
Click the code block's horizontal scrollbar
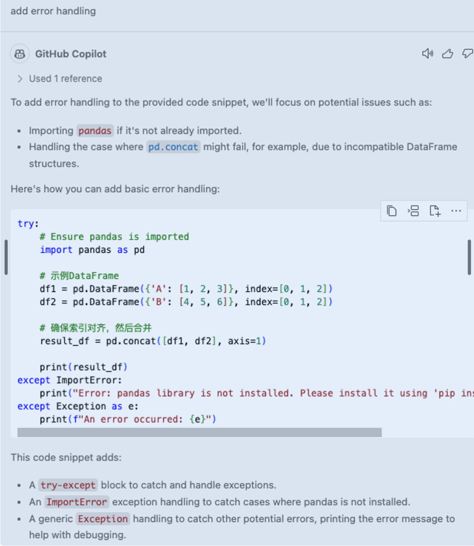pos(199,433)
